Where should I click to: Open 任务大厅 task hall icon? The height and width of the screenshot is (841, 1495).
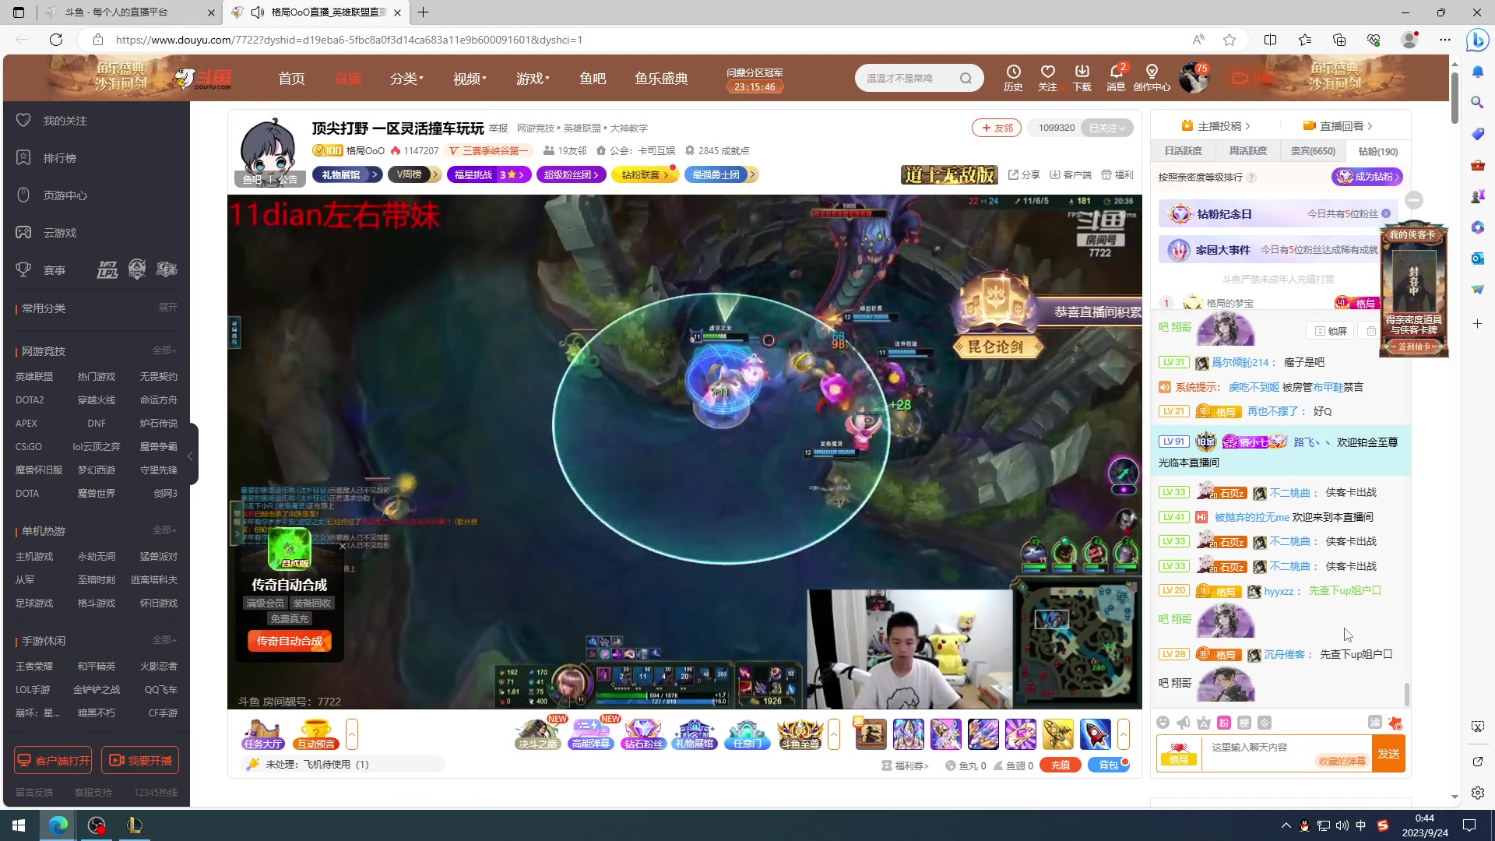(x=262, y=734)
